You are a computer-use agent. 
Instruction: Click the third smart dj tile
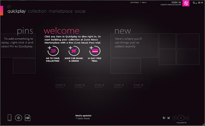[102, 83]
